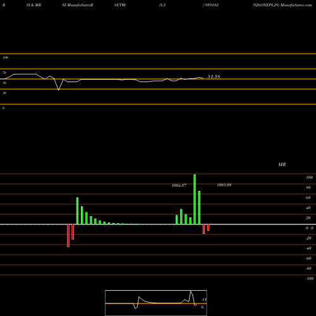Click the 60 label on the MR axis
Image resolution: width=316 pixels, height=316 pixels.
[308, 198]
